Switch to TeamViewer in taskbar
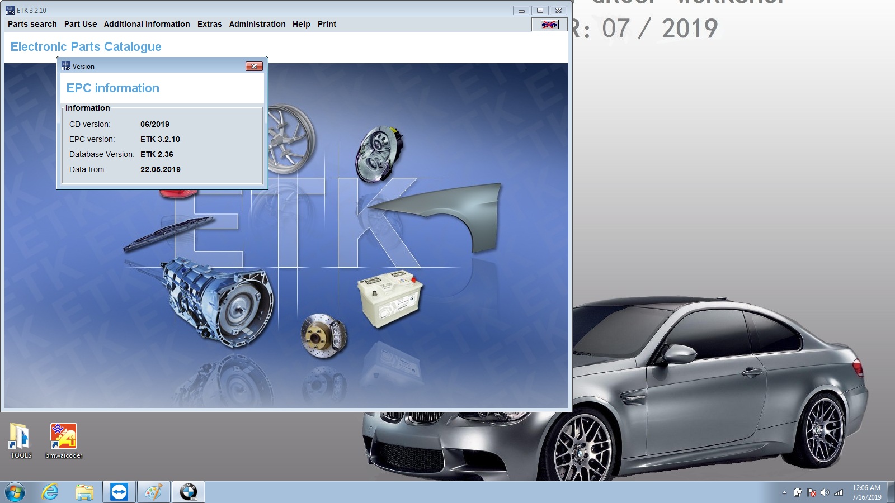 119,492
